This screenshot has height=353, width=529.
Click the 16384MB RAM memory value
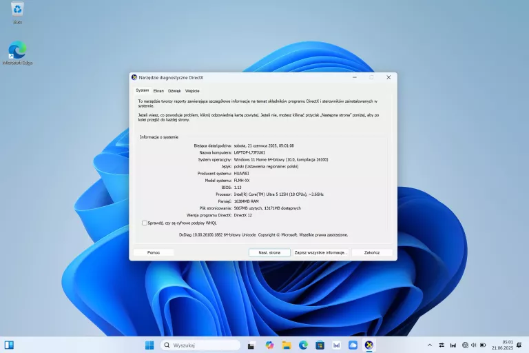(x=247, y=201)
